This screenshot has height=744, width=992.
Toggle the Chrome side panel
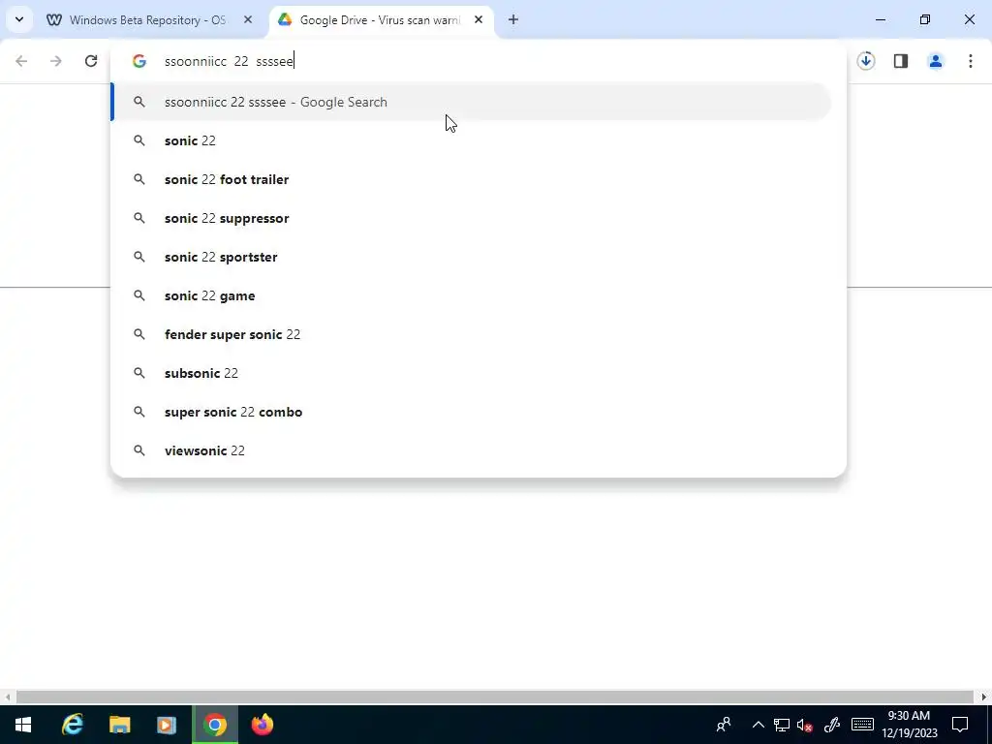(x=901, y=61)
